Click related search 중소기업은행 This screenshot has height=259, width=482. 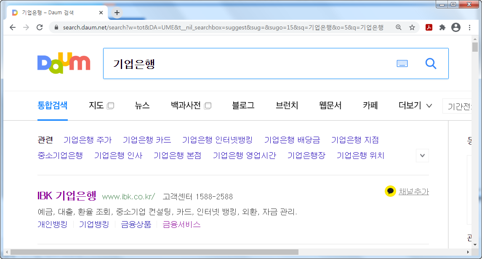click(60, 156)
